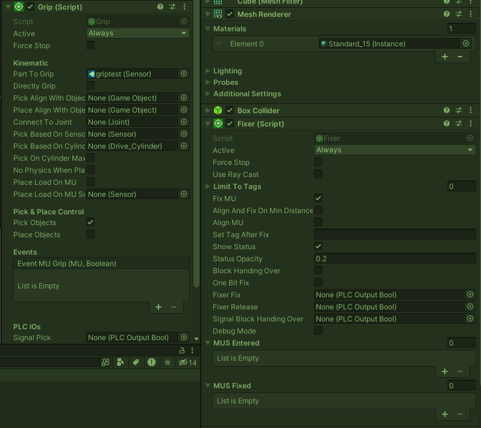This screenshot has width=481, height=428.
Task: Click the favorites star icon
Action: pos(168,362)
